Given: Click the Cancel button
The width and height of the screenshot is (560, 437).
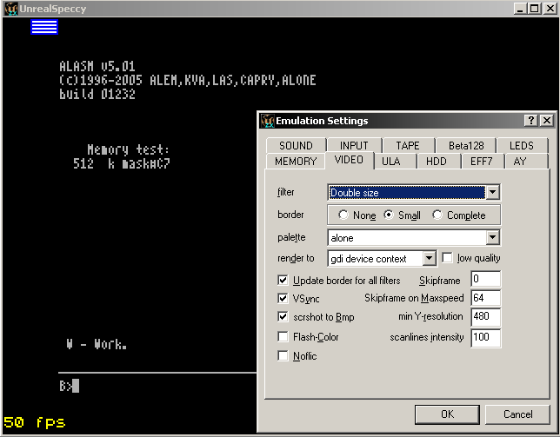Looking at the screenshot, I should pyautogui.click(x=517, y=414).
